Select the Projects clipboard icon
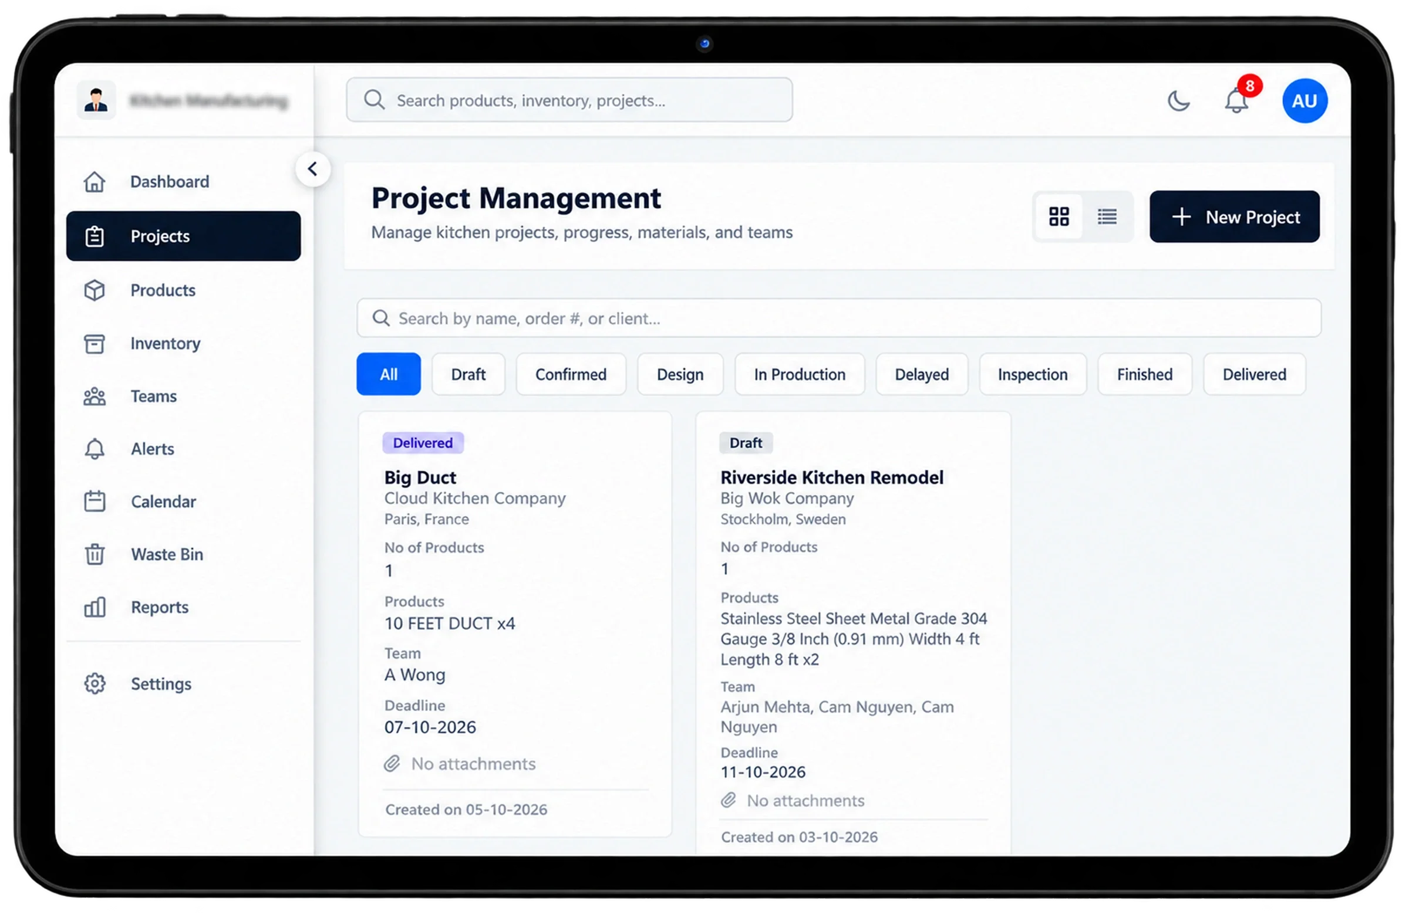This screenshot has height=918, width=1409. [94, 236]
